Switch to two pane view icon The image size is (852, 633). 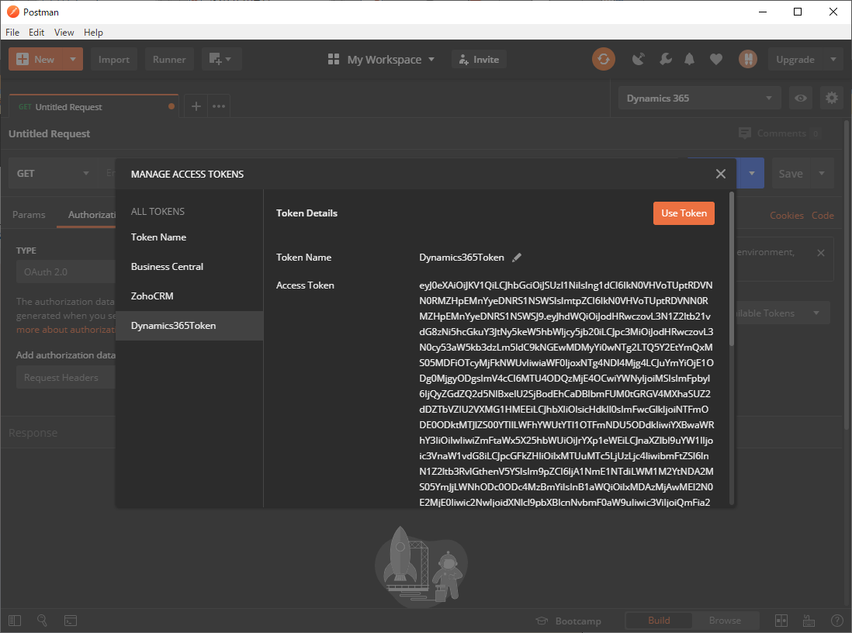click(x=781, y=621)
